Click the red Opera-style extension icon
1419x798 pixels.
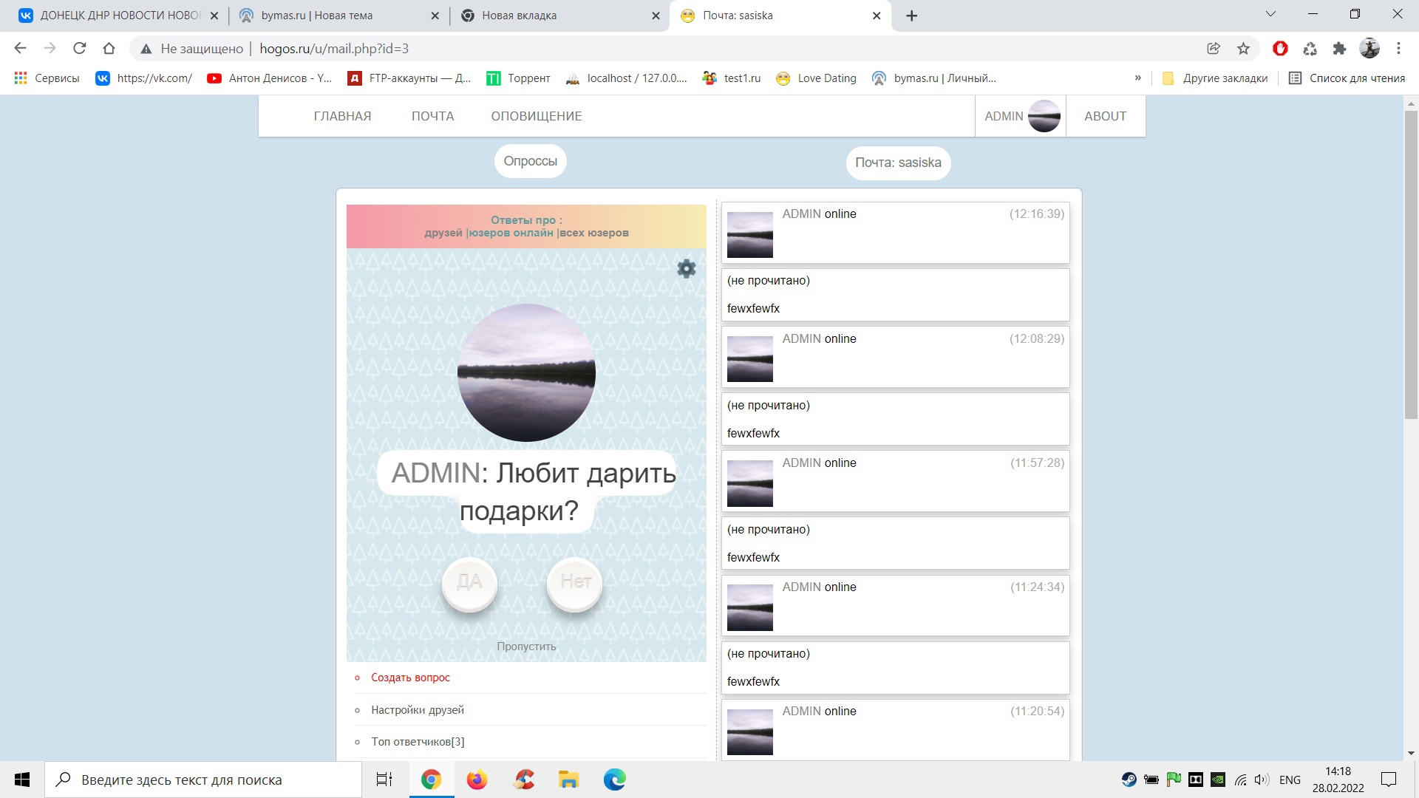pyautogui.click(x=1280, y=49)
